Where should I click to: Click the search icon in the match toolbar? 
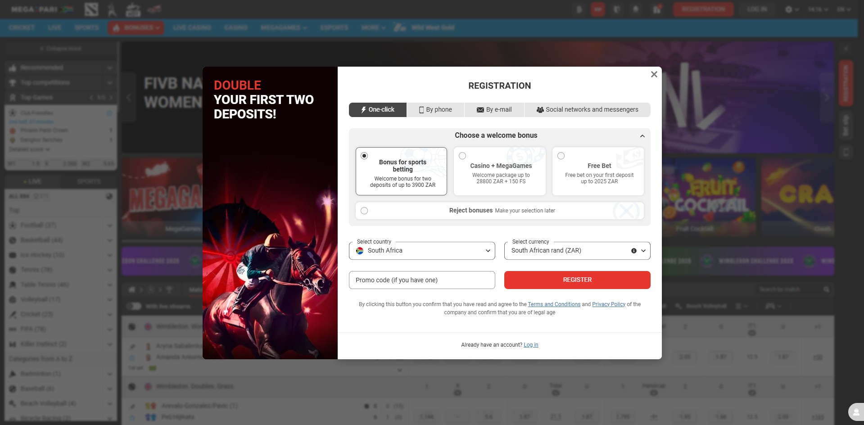coord(827,289)
